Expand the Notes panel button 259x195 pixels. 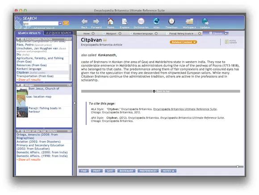pyautogui.click(x=168, y=171)
